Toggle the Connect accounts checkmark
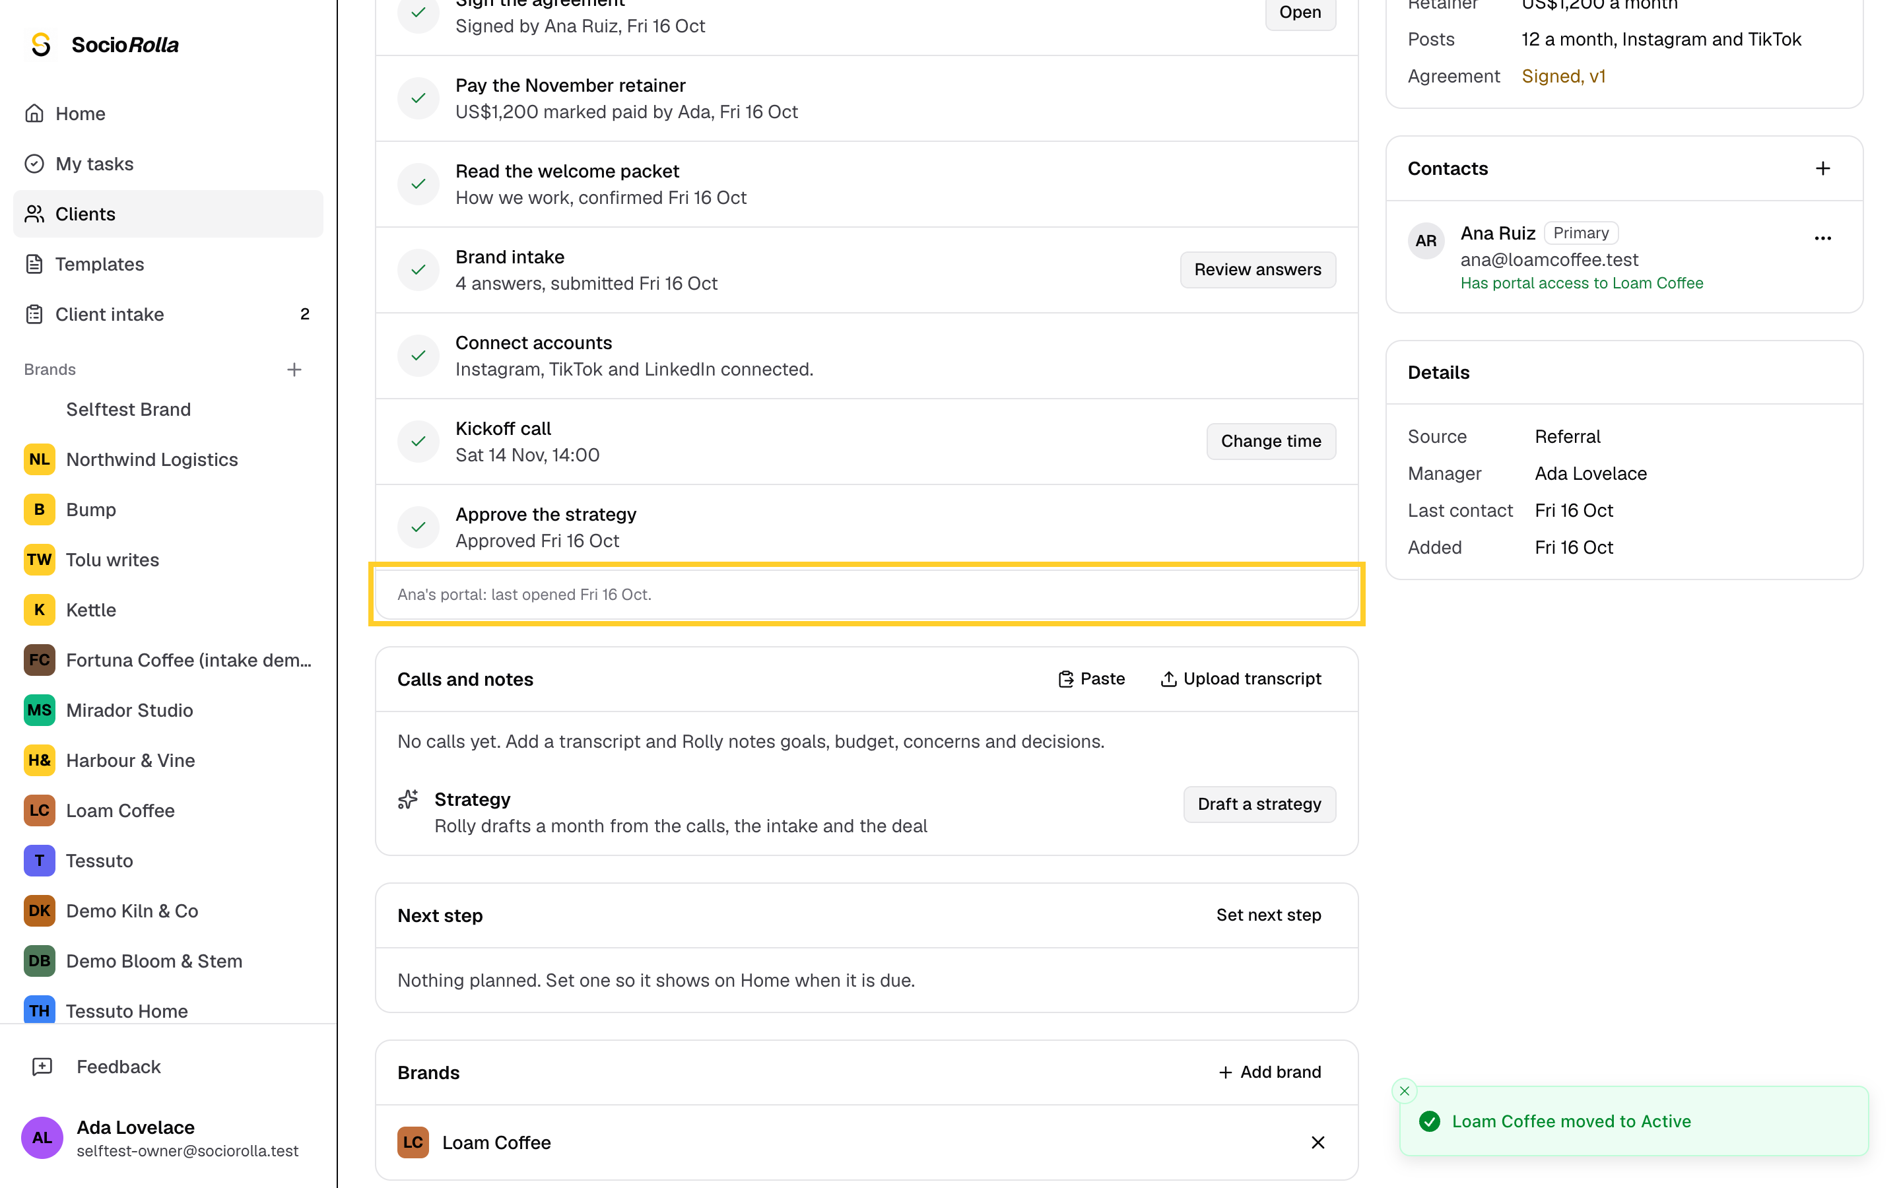The height and width of the screenshot is (1188, 1901). click(x=418, y=355)
